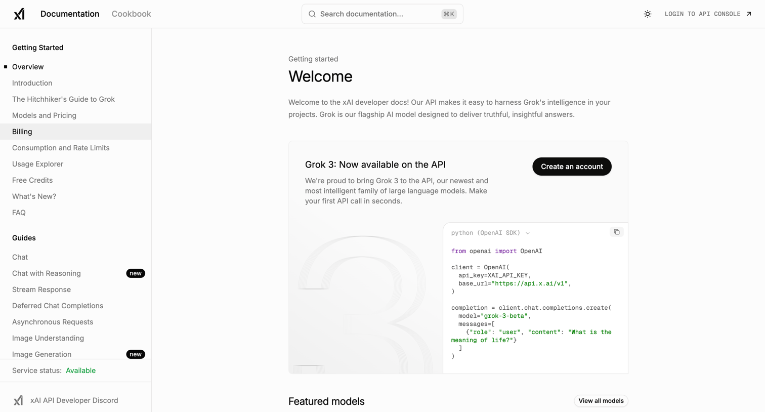Click View all models button
Viewport: 765px width, 412px height.
coord(601,401)
